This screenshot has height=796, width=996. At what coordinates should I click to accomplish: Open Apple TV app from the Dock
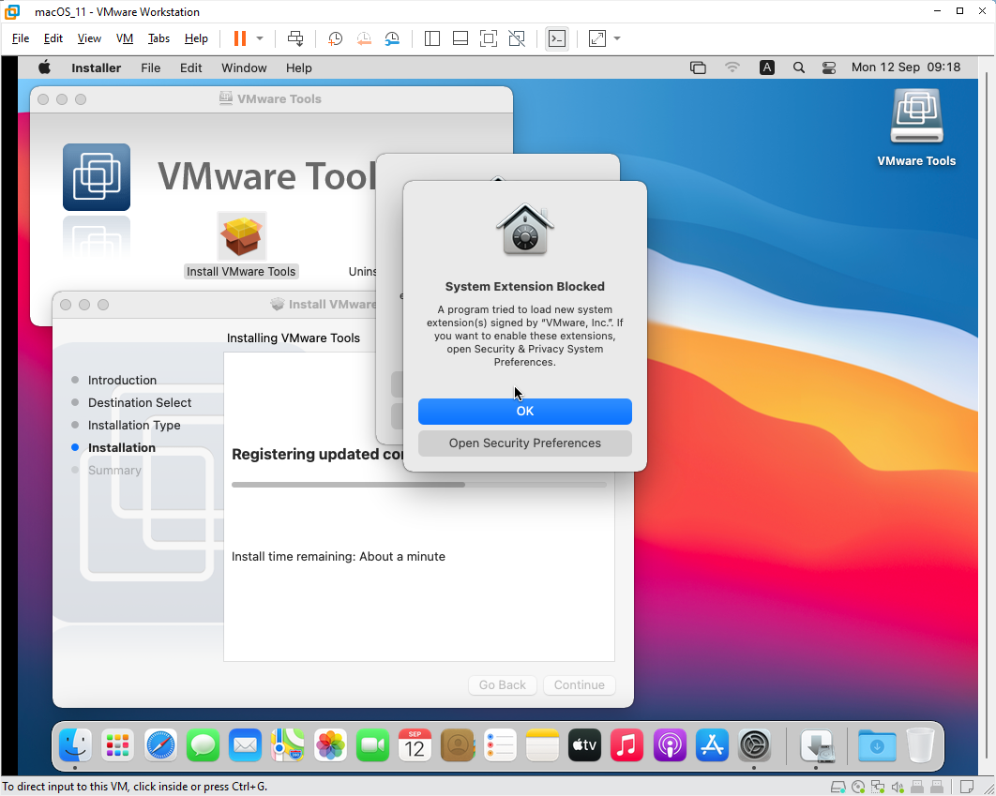pyautogui.click(x=584, y=745)
